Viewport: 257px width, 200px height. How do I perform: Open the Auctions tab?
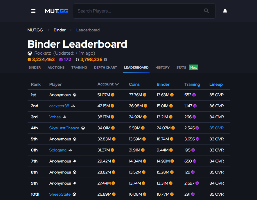(56, 67)
